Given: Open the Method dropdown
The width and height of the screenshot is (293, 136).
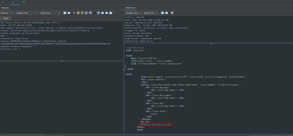Looking at the screenshot, I should [7, 13].
